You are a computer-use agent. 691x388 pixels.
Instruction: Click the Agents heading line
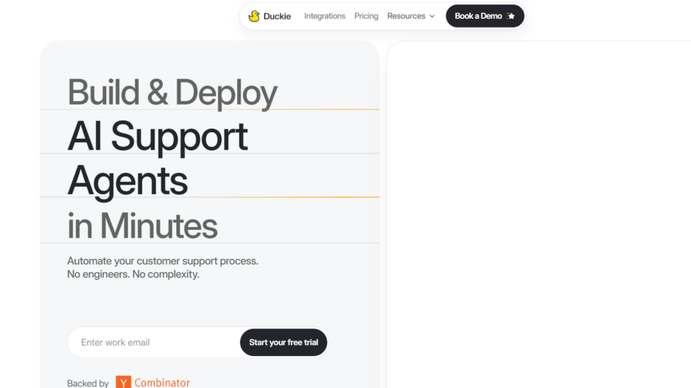128,180
